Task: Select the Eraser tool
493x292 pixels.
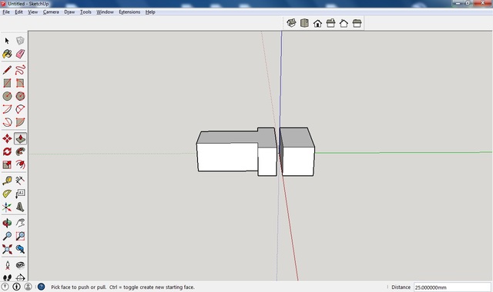Action: 20,54
